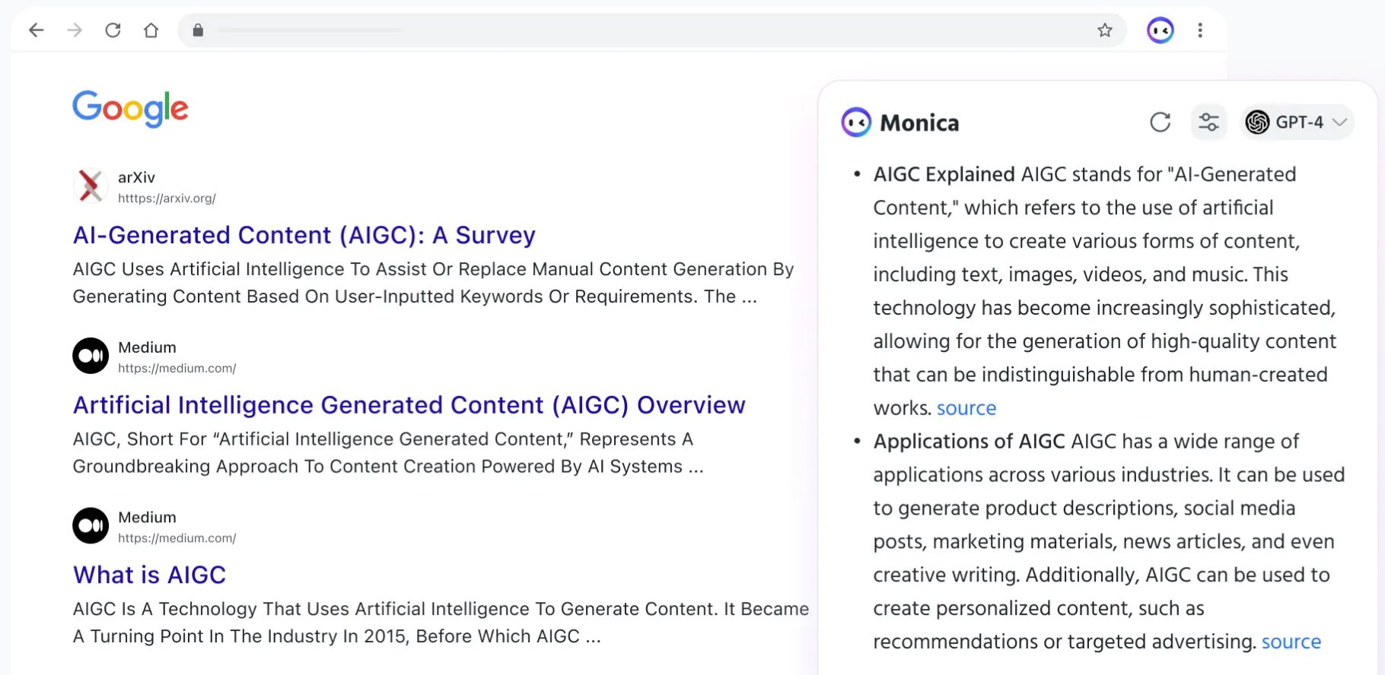Click the browser forward arrow
The width and height of the screenshot is (1385, 675).
(75, 30)
